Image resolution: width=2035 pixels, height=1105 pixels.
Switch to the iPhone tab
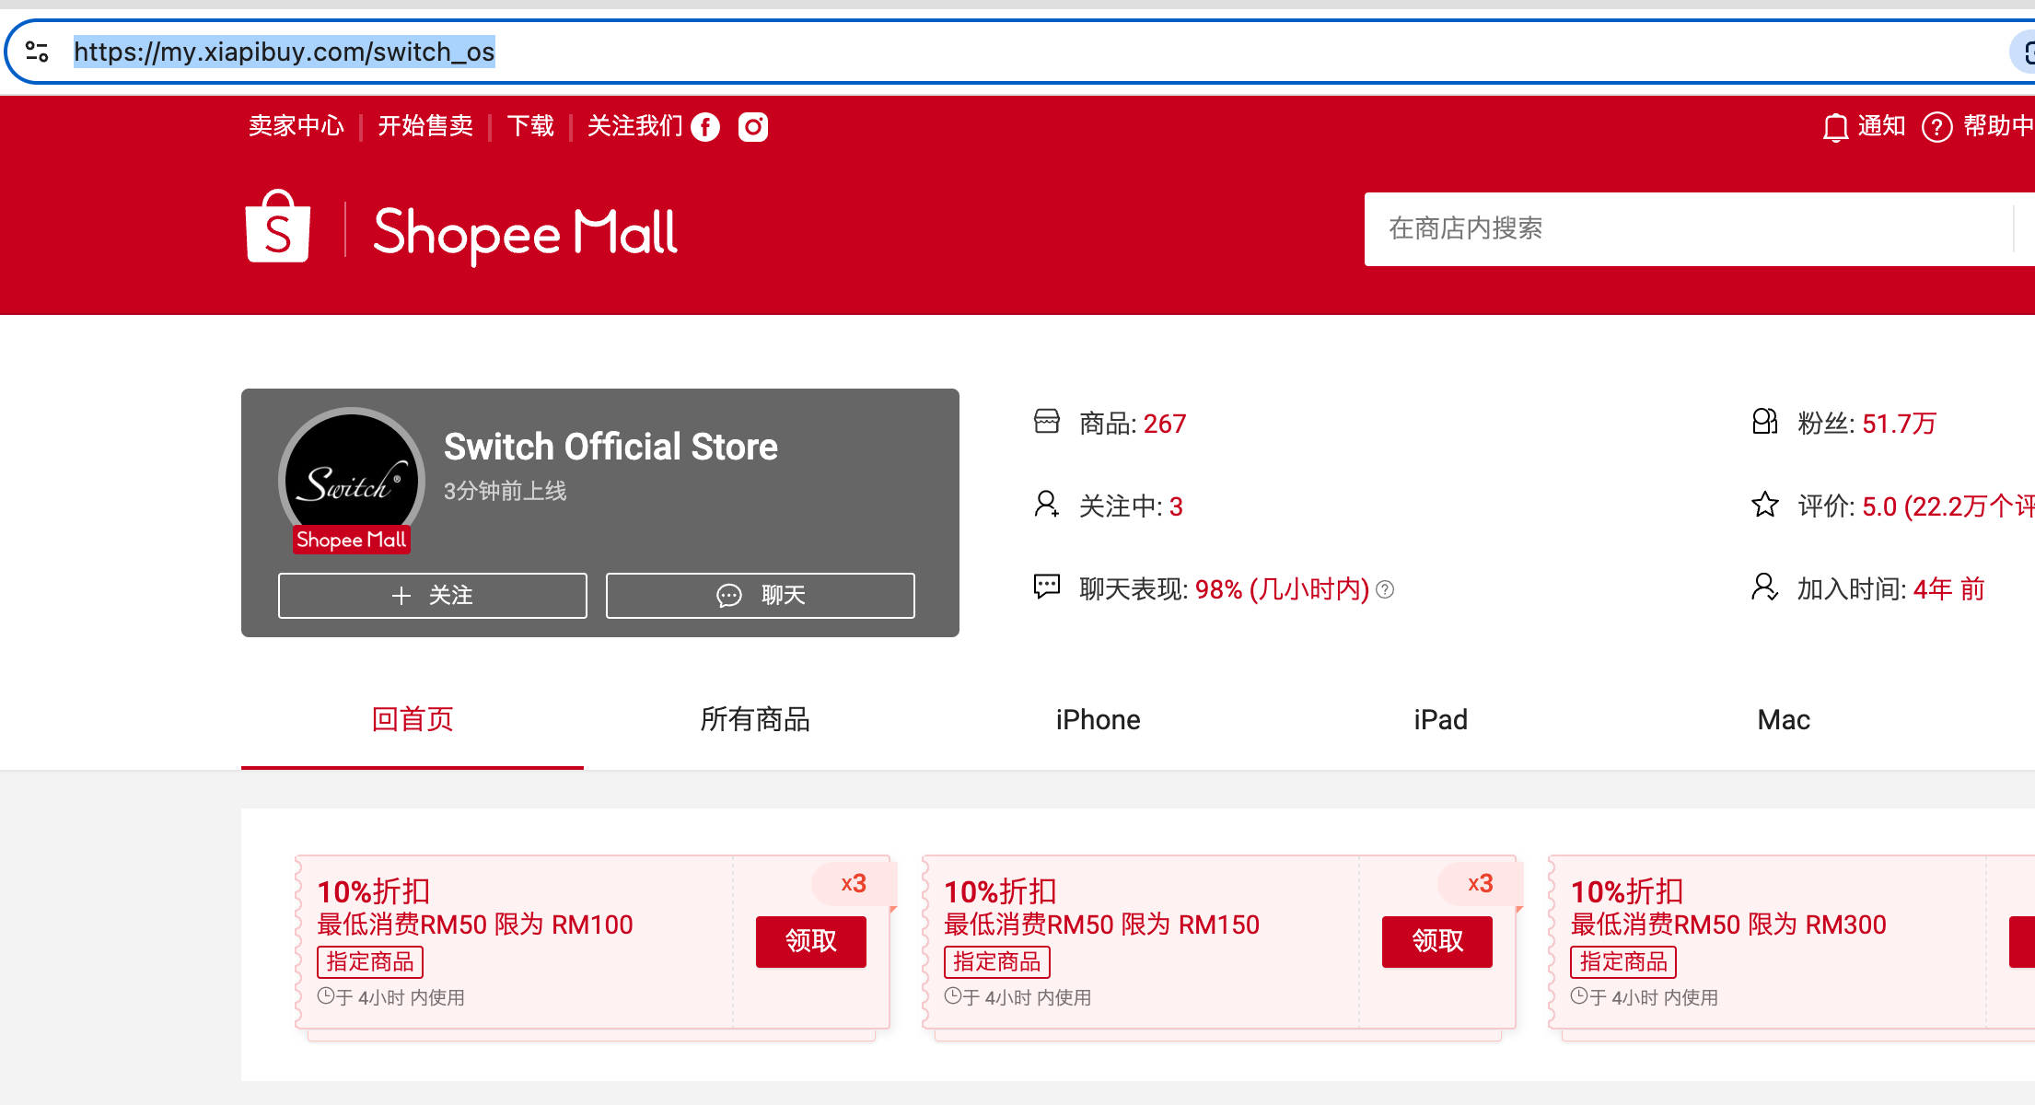click(1098, 720)
